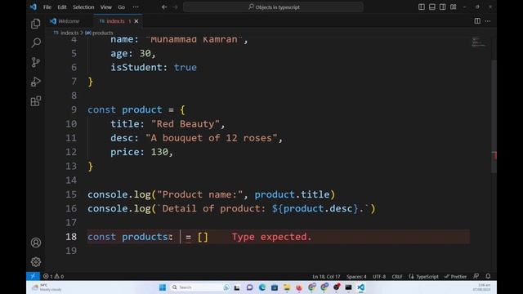Open the Explorer view in activity bar
Screen dimensions: 523x294
(36, 24)
